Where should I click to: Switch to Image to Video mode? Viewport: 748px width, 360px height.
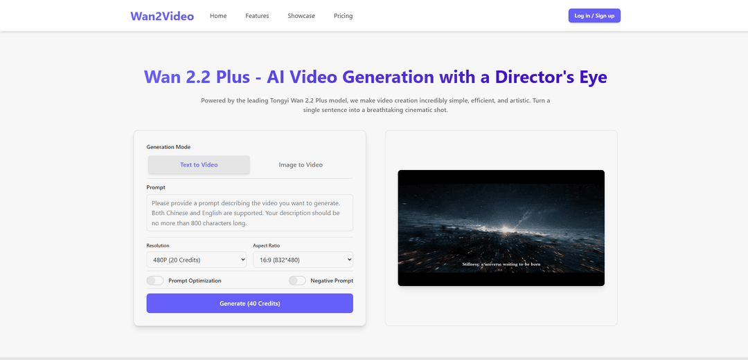click(301, 164)
